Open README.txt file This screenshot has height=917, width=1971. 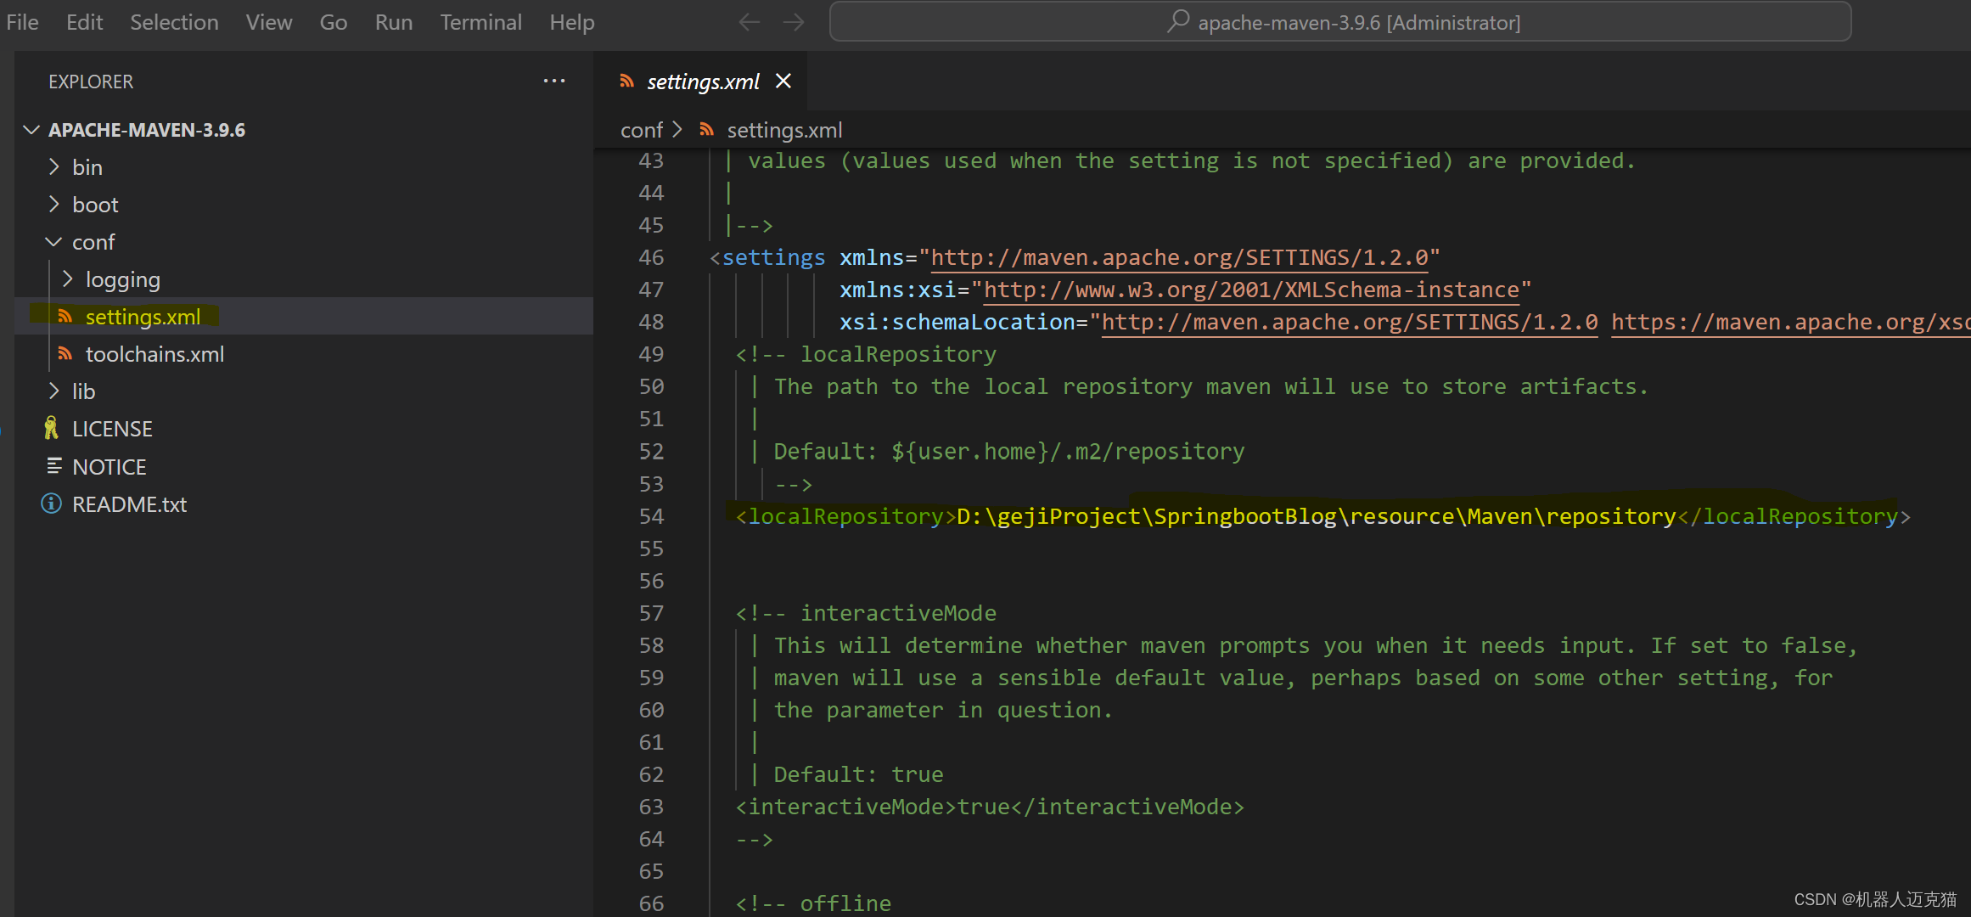[x=304, y=504]
